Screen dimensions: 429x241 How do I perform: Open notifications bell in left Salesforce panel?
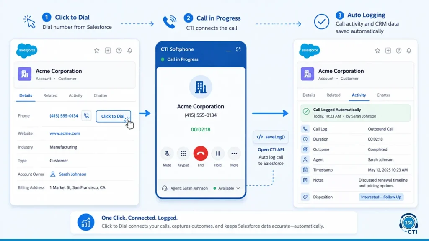pos(130,50)
